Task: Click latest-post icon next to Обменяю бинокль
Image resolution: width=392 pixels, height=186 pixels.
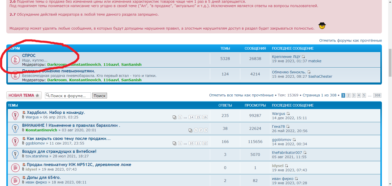Action: (x=309, y=72)
